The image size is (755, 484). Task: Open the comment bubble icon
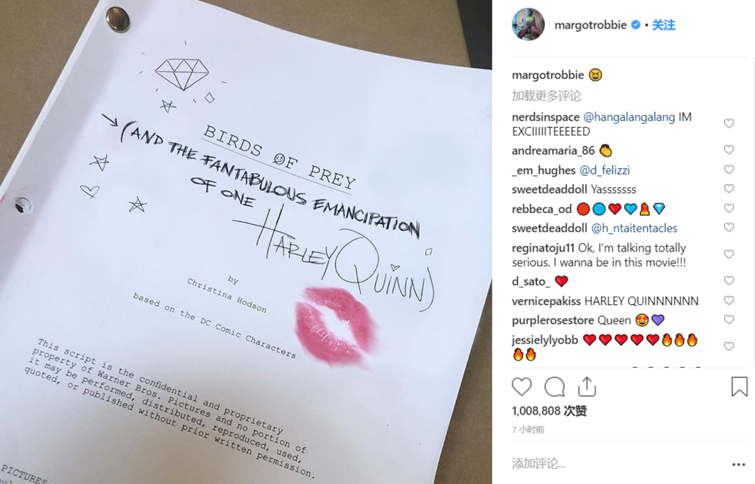[555, 387]
